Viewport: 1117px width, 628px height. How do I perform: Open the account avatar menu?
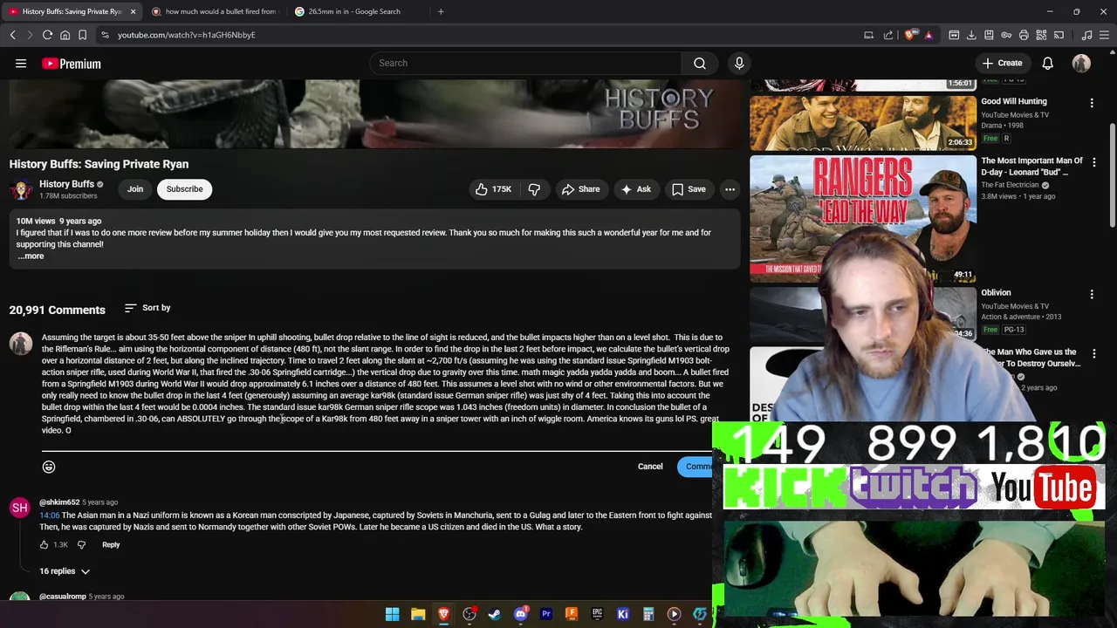(1081, 63)
